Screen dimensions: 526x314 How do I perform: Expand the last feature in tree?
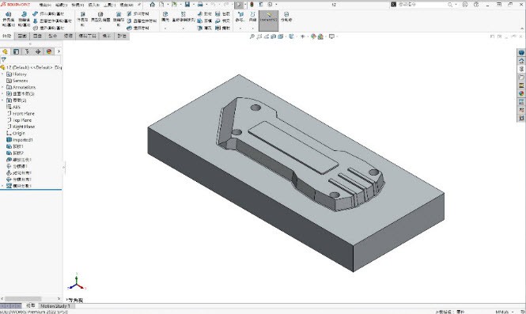[2, 186]
